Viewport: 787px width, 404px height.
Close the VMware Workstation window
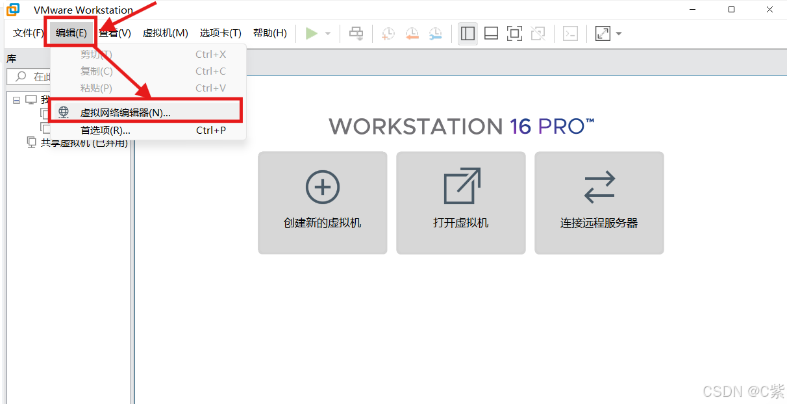[769, 10]
